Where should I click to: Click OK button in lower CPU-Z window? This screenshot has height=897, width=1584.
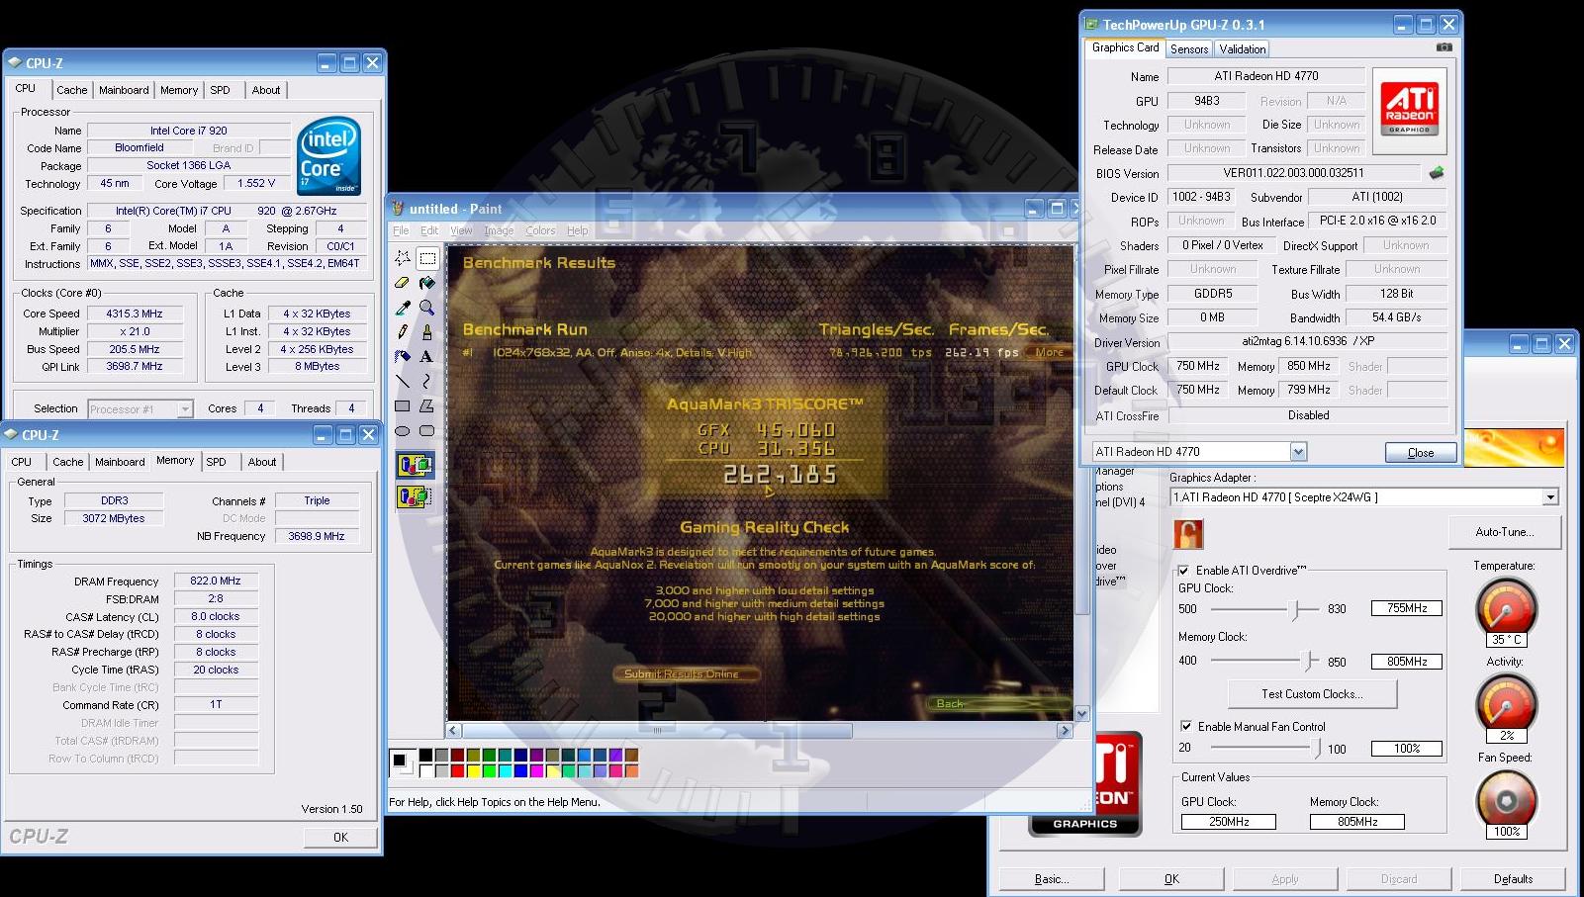point(340,837)
